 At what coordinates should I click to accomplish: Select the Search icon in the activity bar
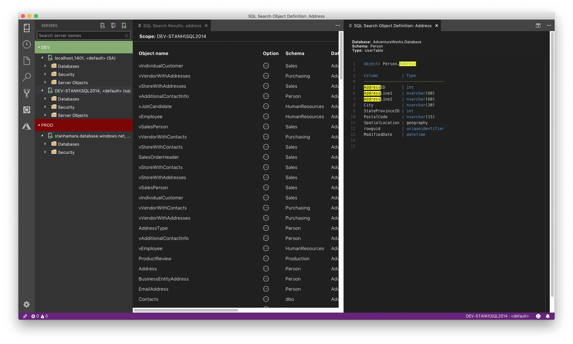(x=27, y=77)
